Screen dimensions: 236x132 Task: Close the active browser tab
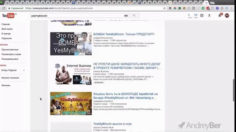(206, 3)
